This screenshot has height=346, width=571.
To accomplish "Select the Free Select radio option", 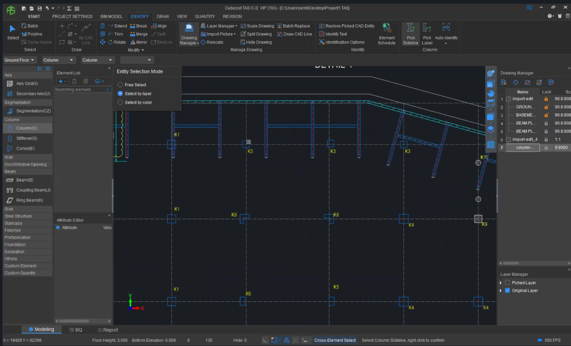I will [120, 85].
